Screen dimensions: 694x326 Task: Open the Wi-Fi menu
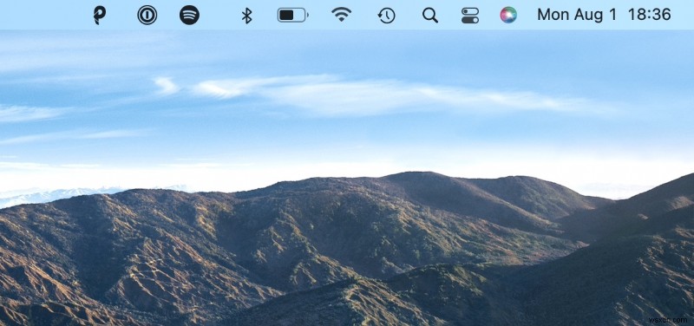pos(341,15)
